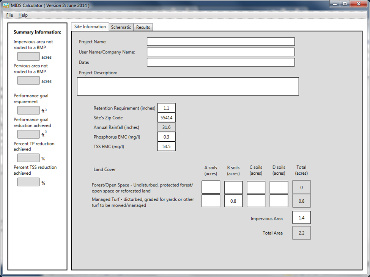Select Forest/Open Space D soils cell
This screenshot has height=277, width=370.
point(279,187)
